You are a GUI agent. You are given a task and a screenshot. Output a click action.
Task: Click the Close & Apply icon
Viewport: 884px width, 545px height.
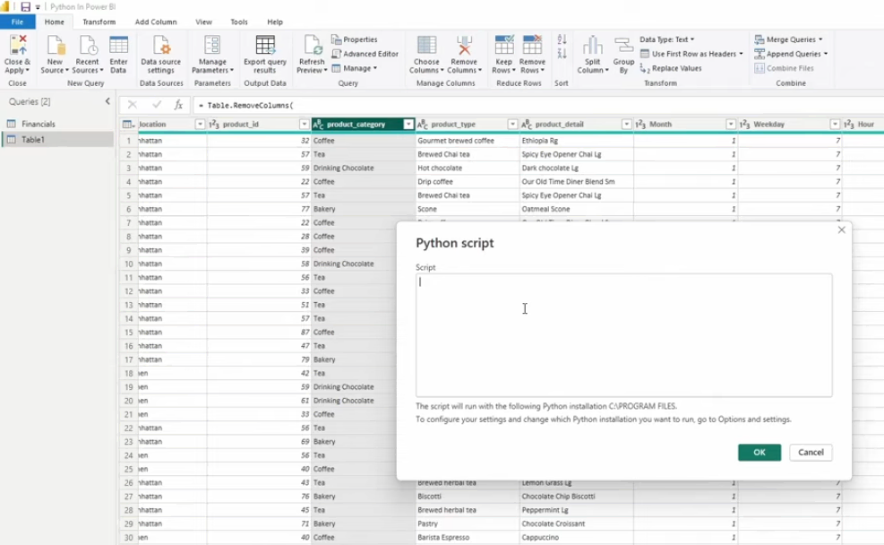[x=18, y=45]
